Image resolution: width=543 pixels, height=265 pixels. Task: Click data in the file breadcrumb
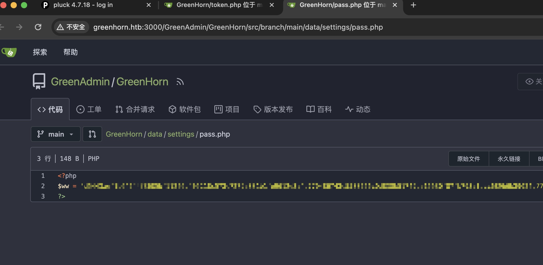tap(155, 134)
